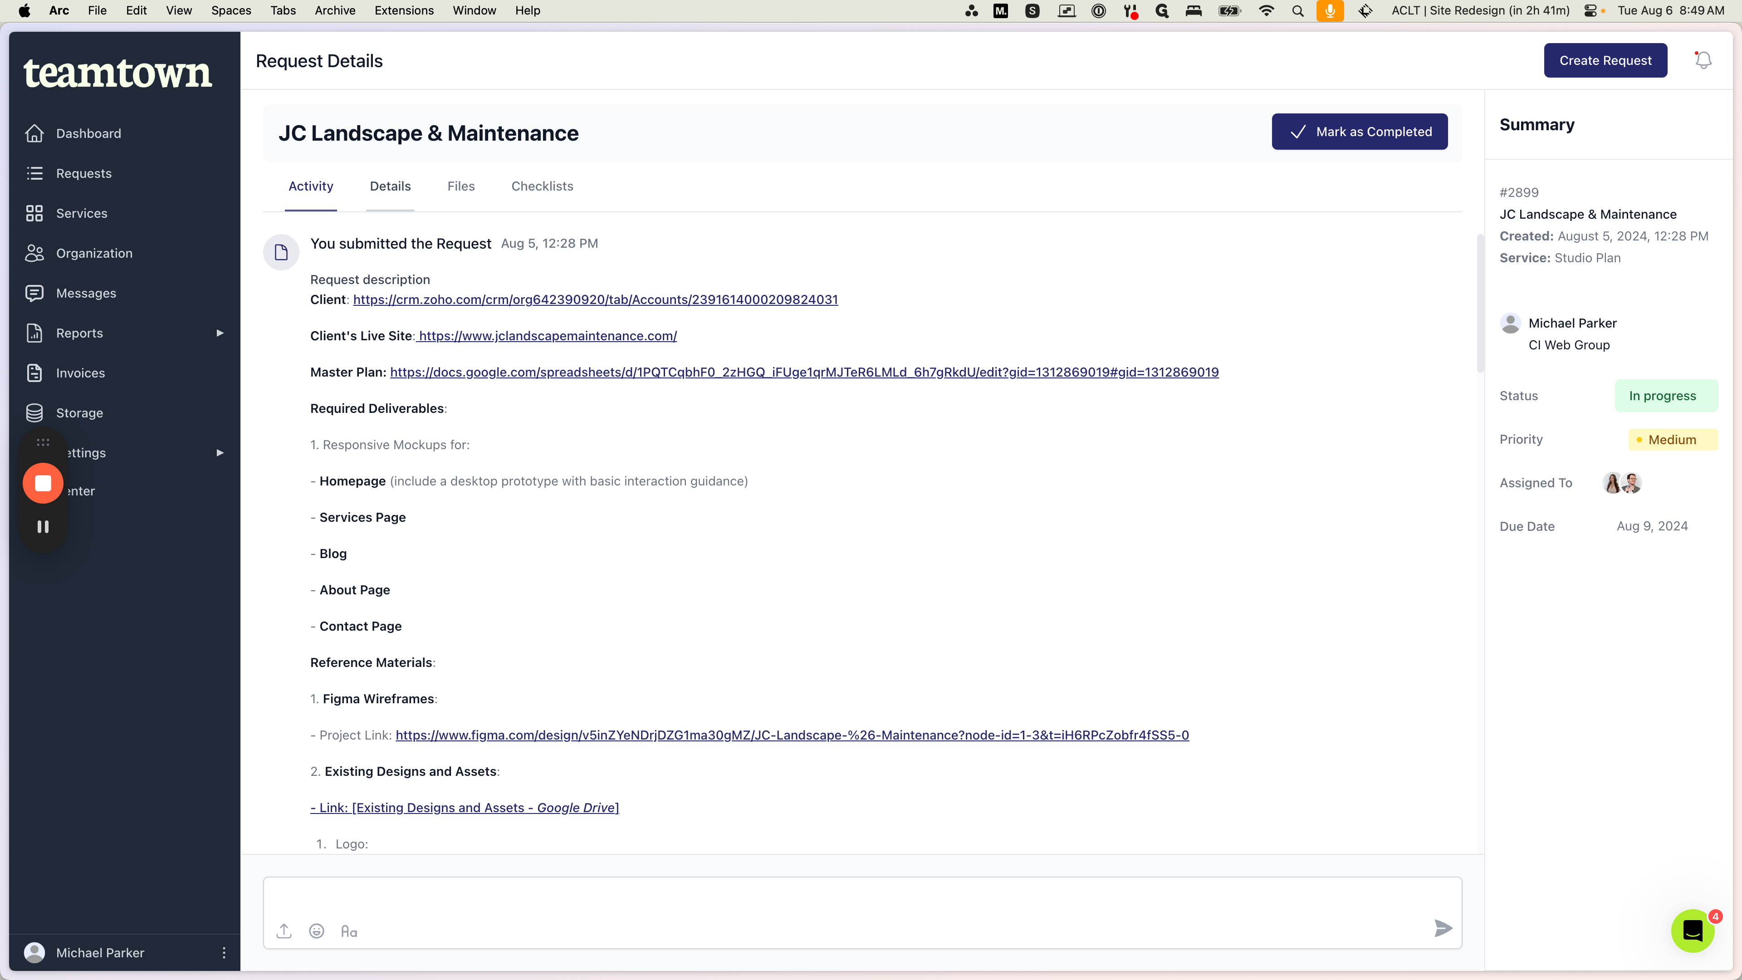
Task: Open the Messages chat icon
Action: coord(34,293)
